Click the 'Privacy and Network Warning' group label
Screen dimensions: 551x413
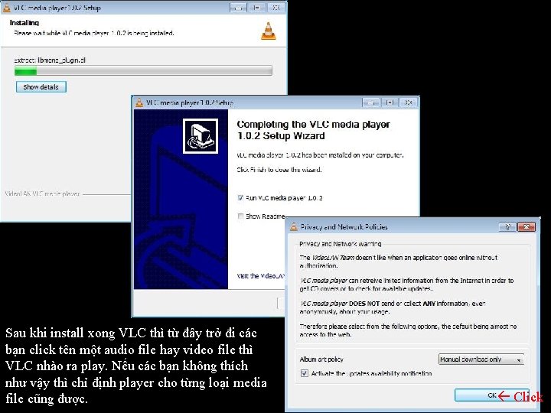pos(340,244)
